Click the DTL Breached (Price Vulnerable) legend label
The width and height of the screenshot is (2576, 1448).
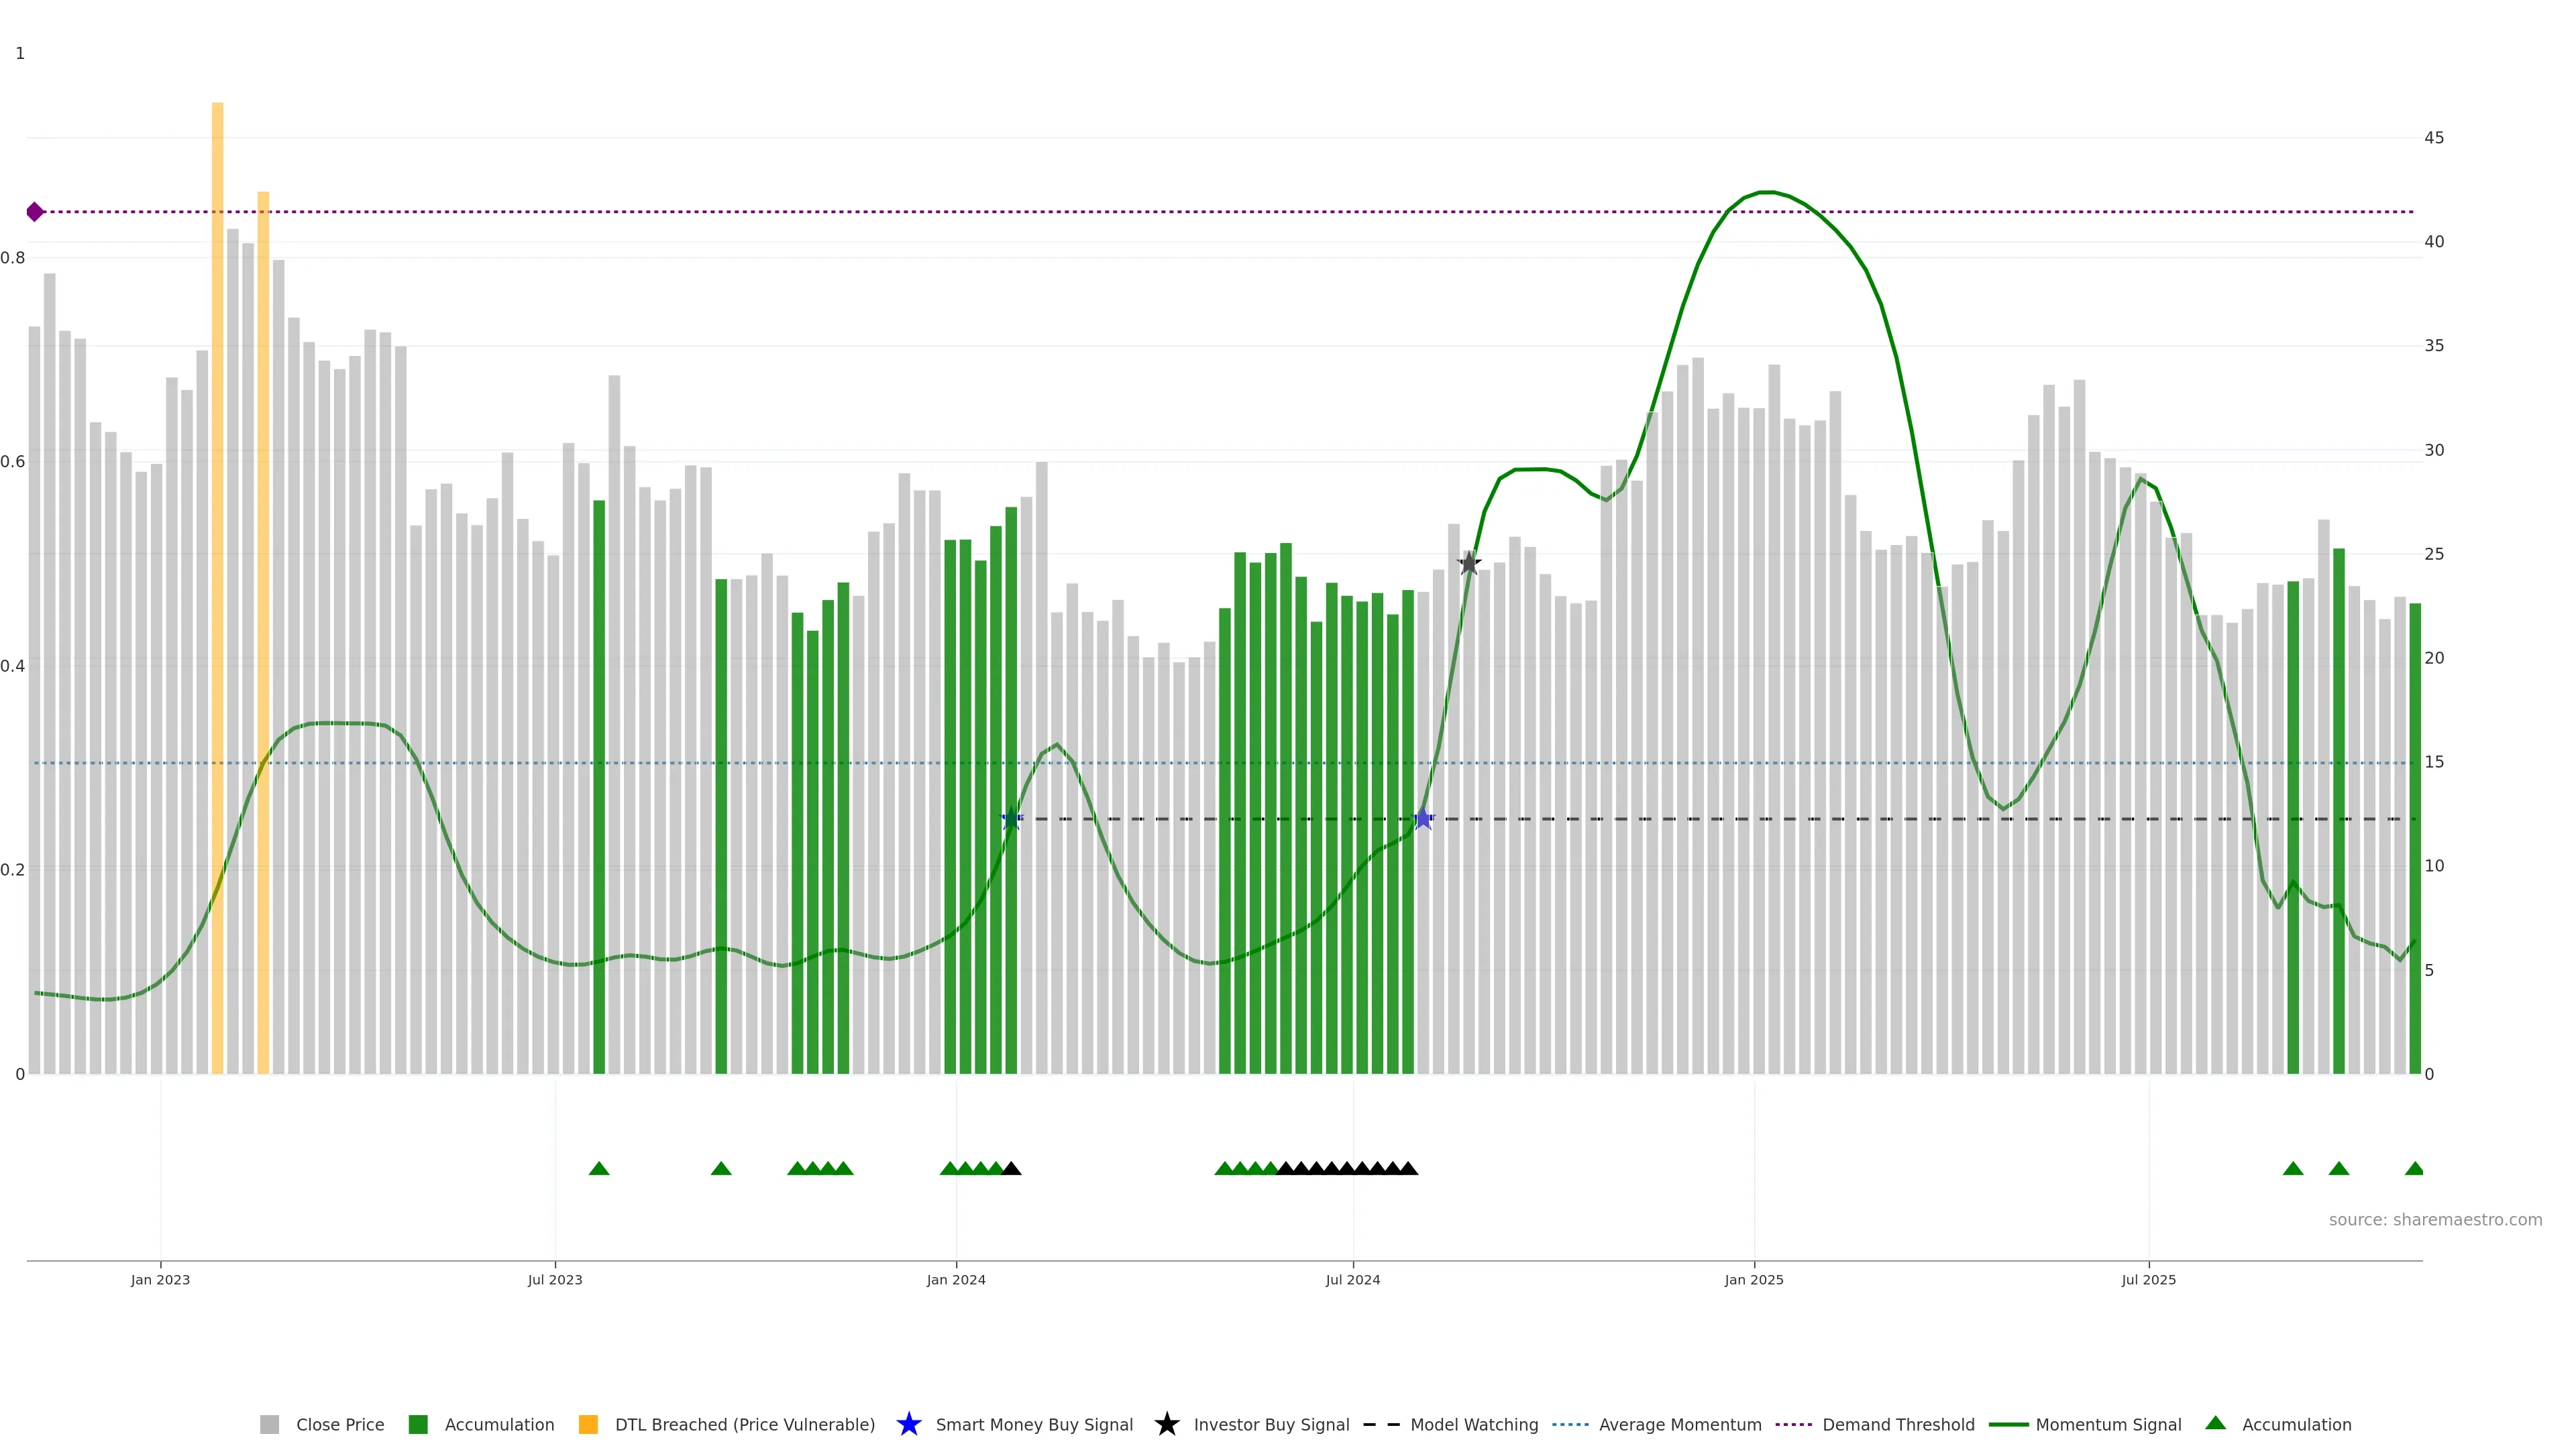coord(744,1424)
